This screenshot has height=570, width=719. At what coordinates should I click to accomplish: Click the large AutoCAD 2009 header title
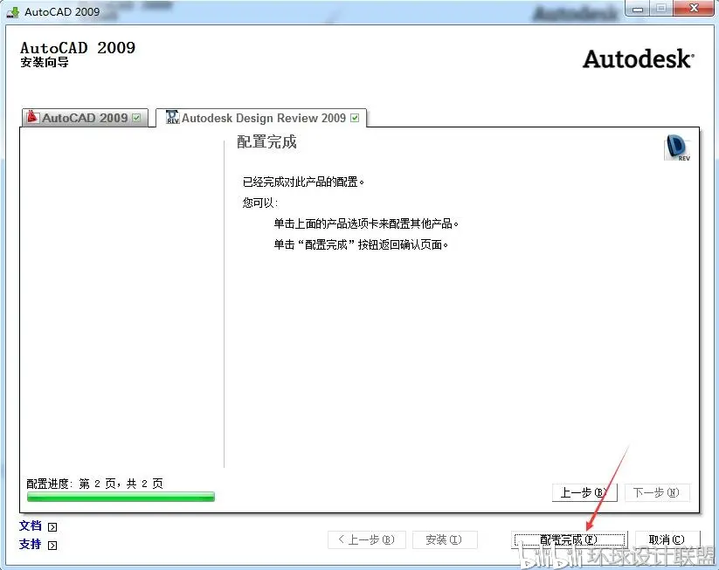pos(78,48)
